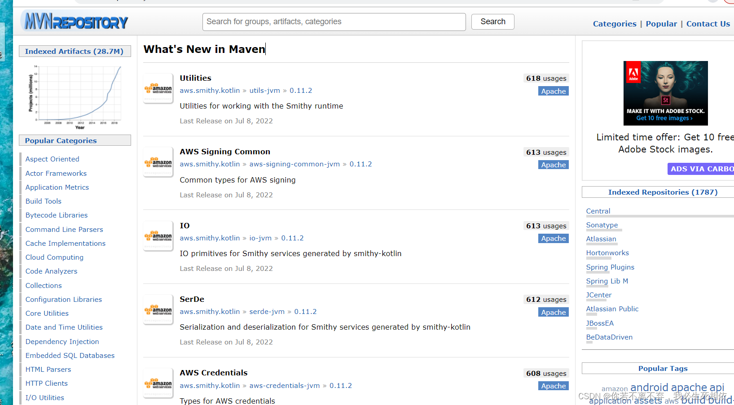Viewport: 734px width, 405px height.
Task: Open Dependency Injection category
Action: click(62, 341)
